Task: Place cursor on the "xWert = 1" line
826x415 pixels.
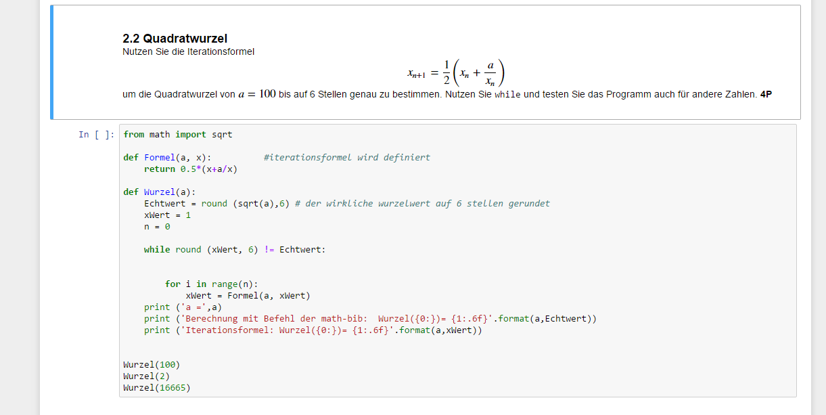Action: (x=167, y=215)
